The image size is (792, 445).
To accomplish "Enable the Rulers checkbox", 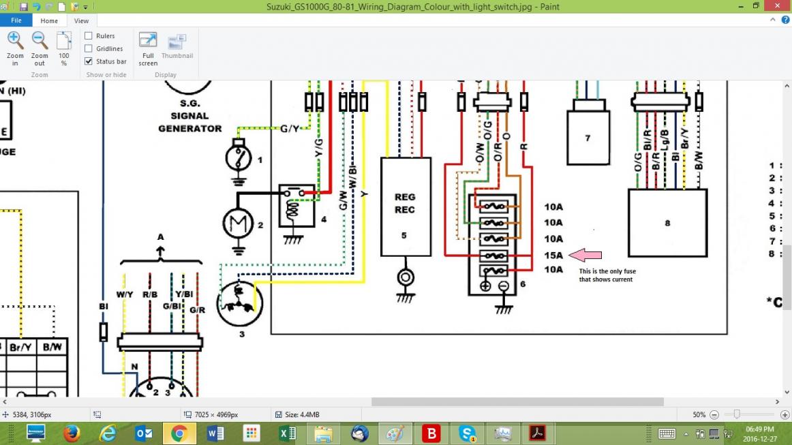I will tap(89, 36).
